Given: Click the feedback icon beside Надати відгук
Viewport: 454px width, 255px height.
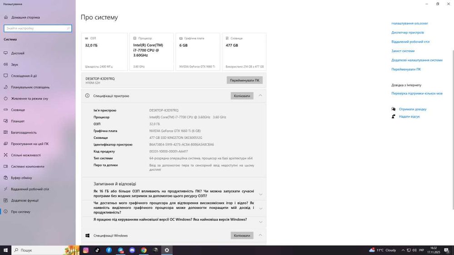Looking at the screenshot, I should (x=394, y=116).
